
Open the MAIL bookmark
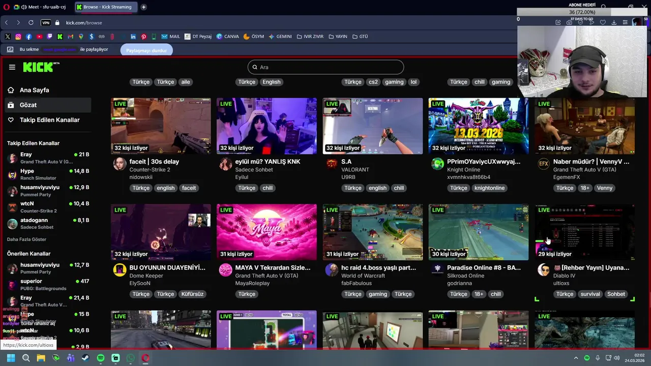[171, 37]
